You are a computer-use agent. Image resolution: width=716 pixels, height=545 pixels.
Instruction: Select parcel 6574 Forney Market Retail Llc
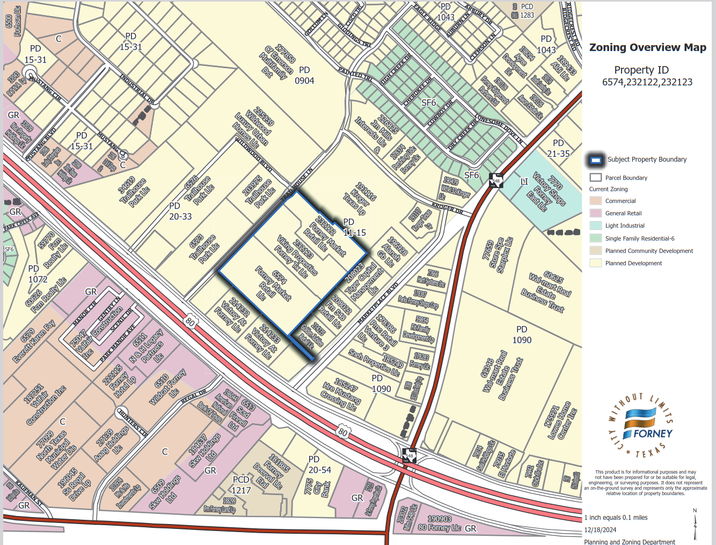point(273,284)
